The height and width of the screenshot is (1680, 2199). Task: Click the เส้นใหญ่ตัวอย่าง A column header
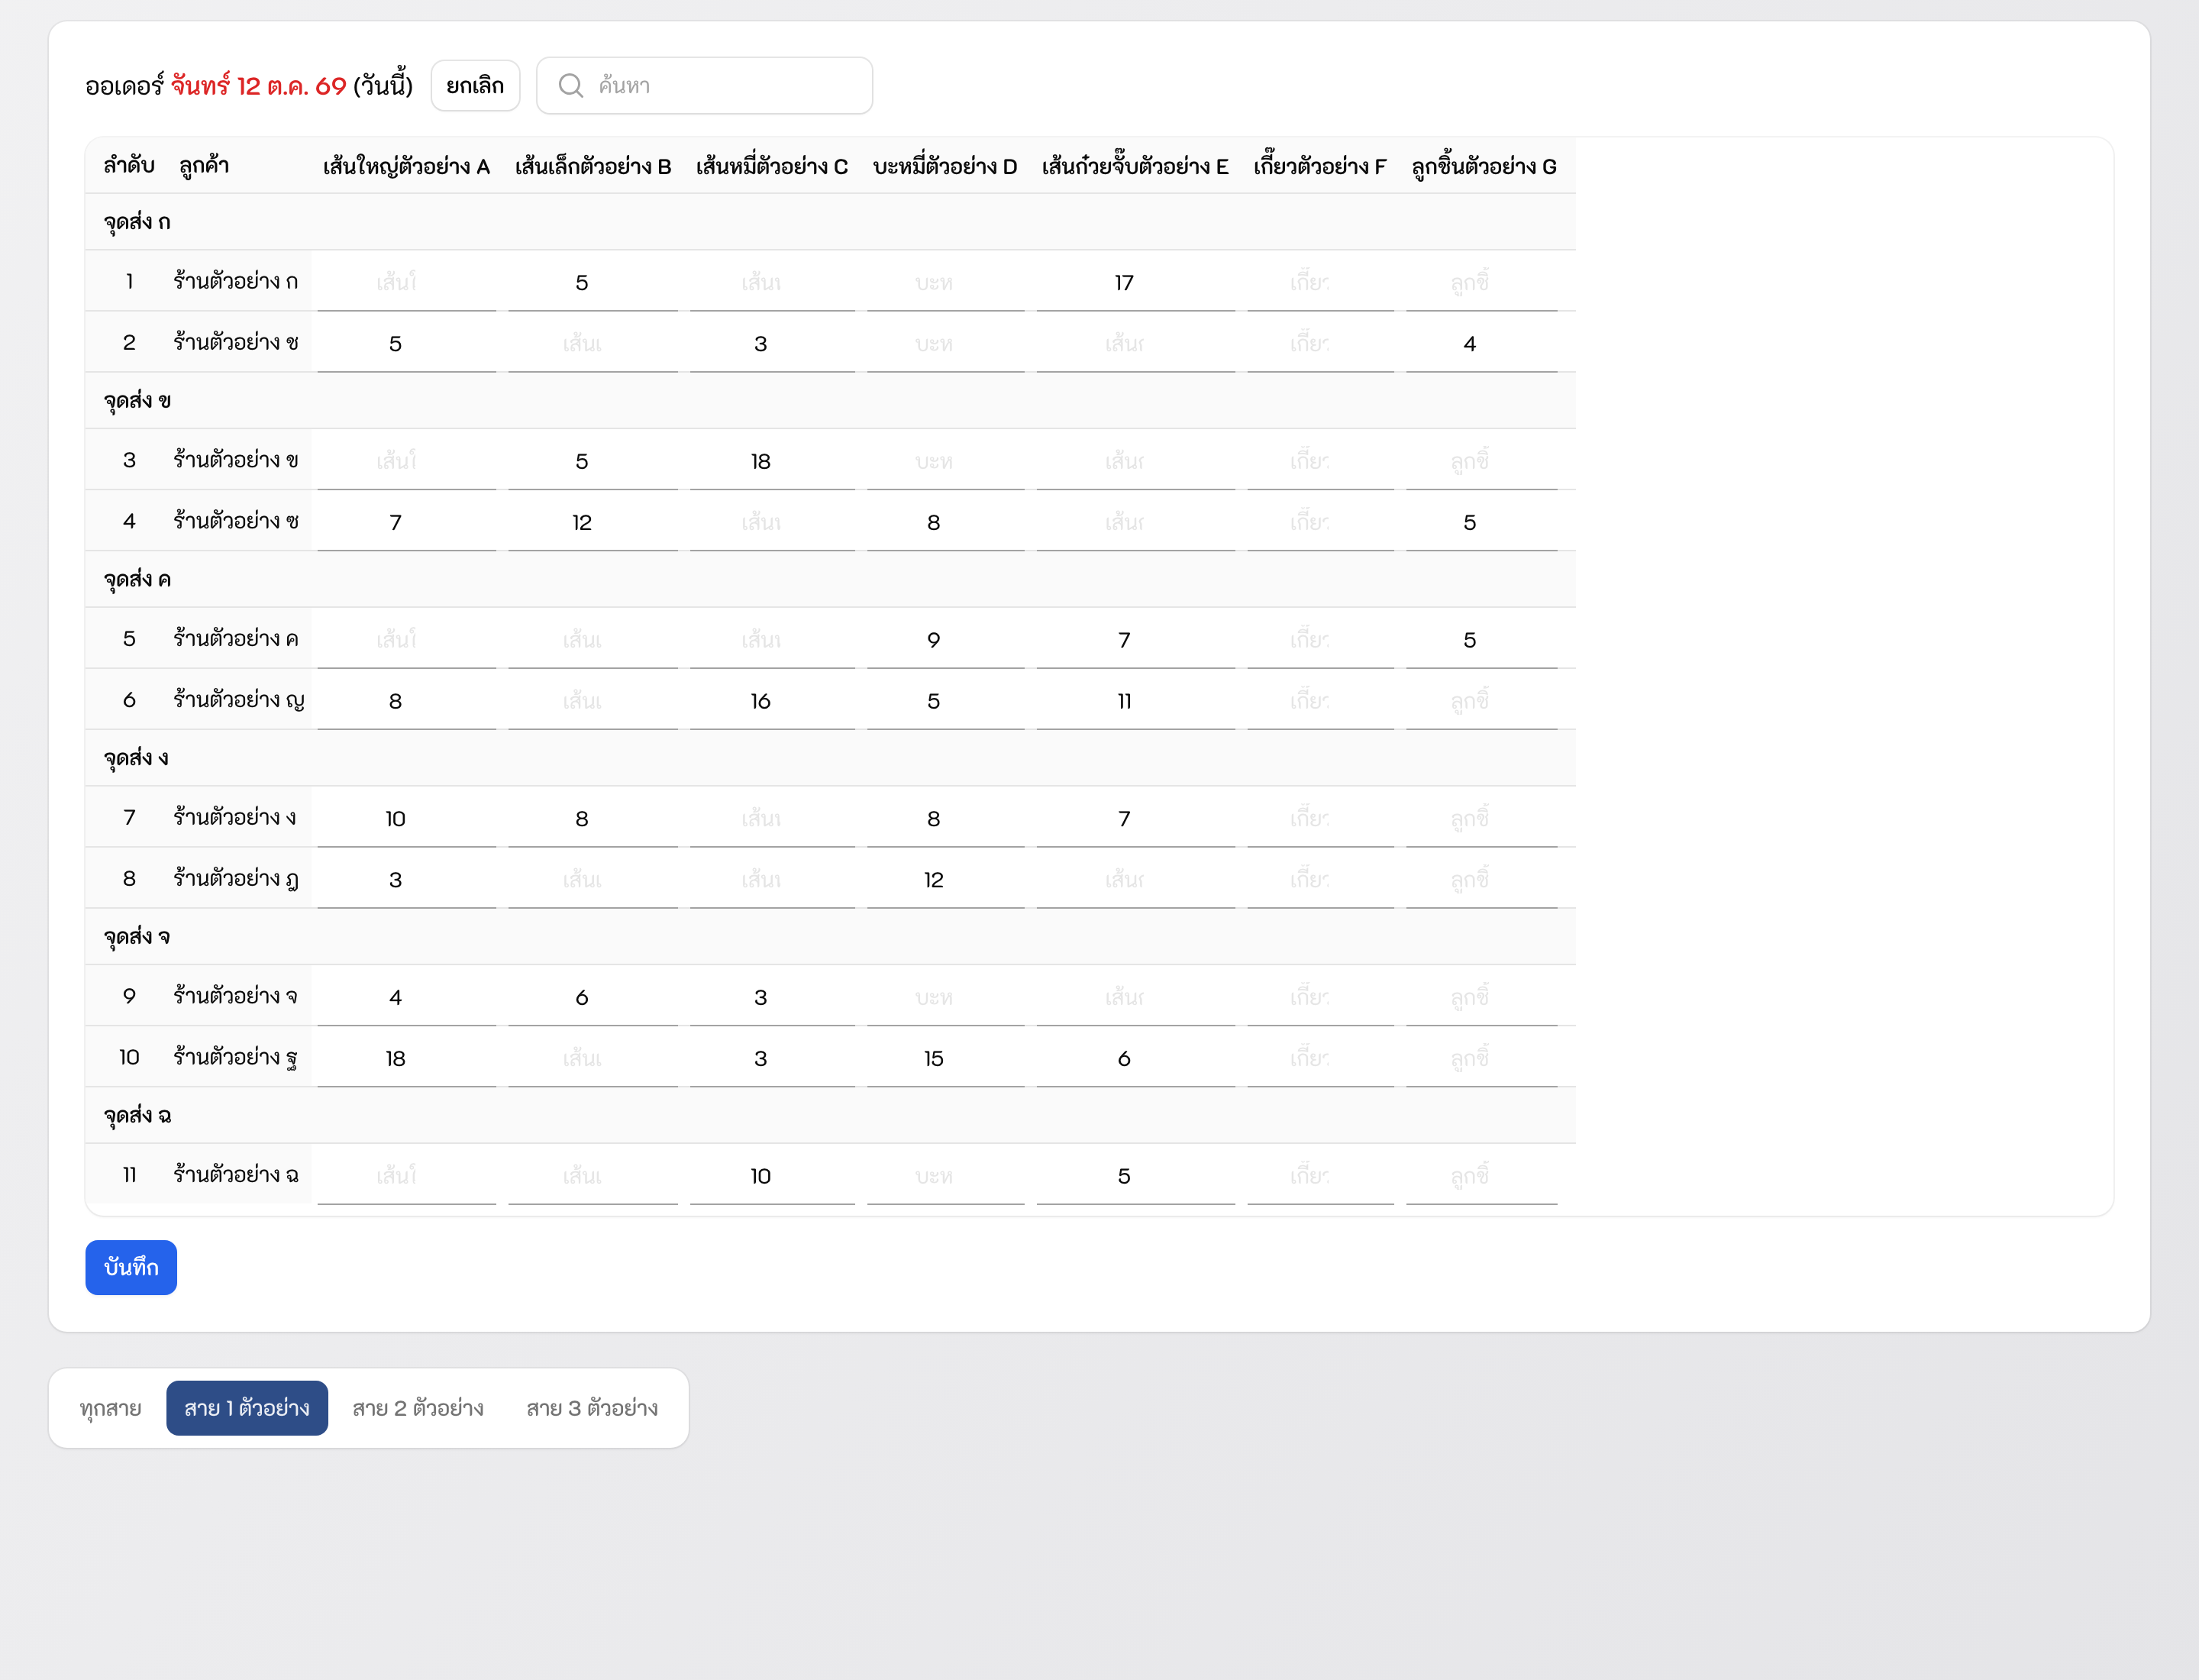tap(406, 166)
